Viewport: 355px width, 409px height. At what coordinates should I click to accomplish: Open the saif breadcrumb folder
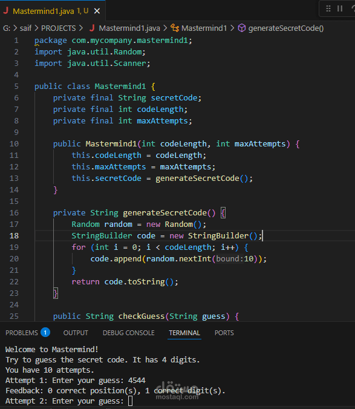coord(25,28)
